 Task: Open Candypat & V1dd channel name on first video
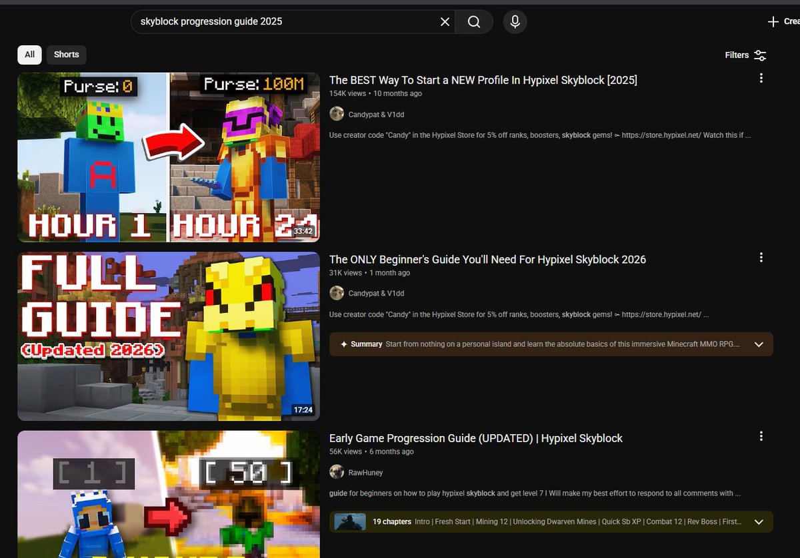click(376, 115)
